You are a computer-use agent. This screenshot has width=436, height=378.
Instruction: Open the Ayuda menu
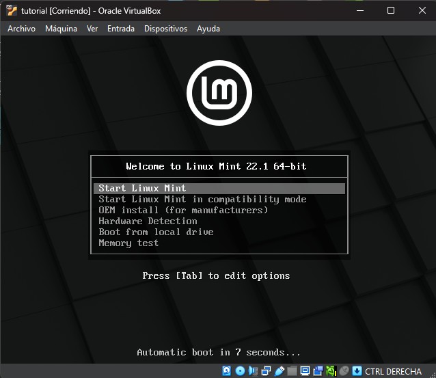coord(208,29)
